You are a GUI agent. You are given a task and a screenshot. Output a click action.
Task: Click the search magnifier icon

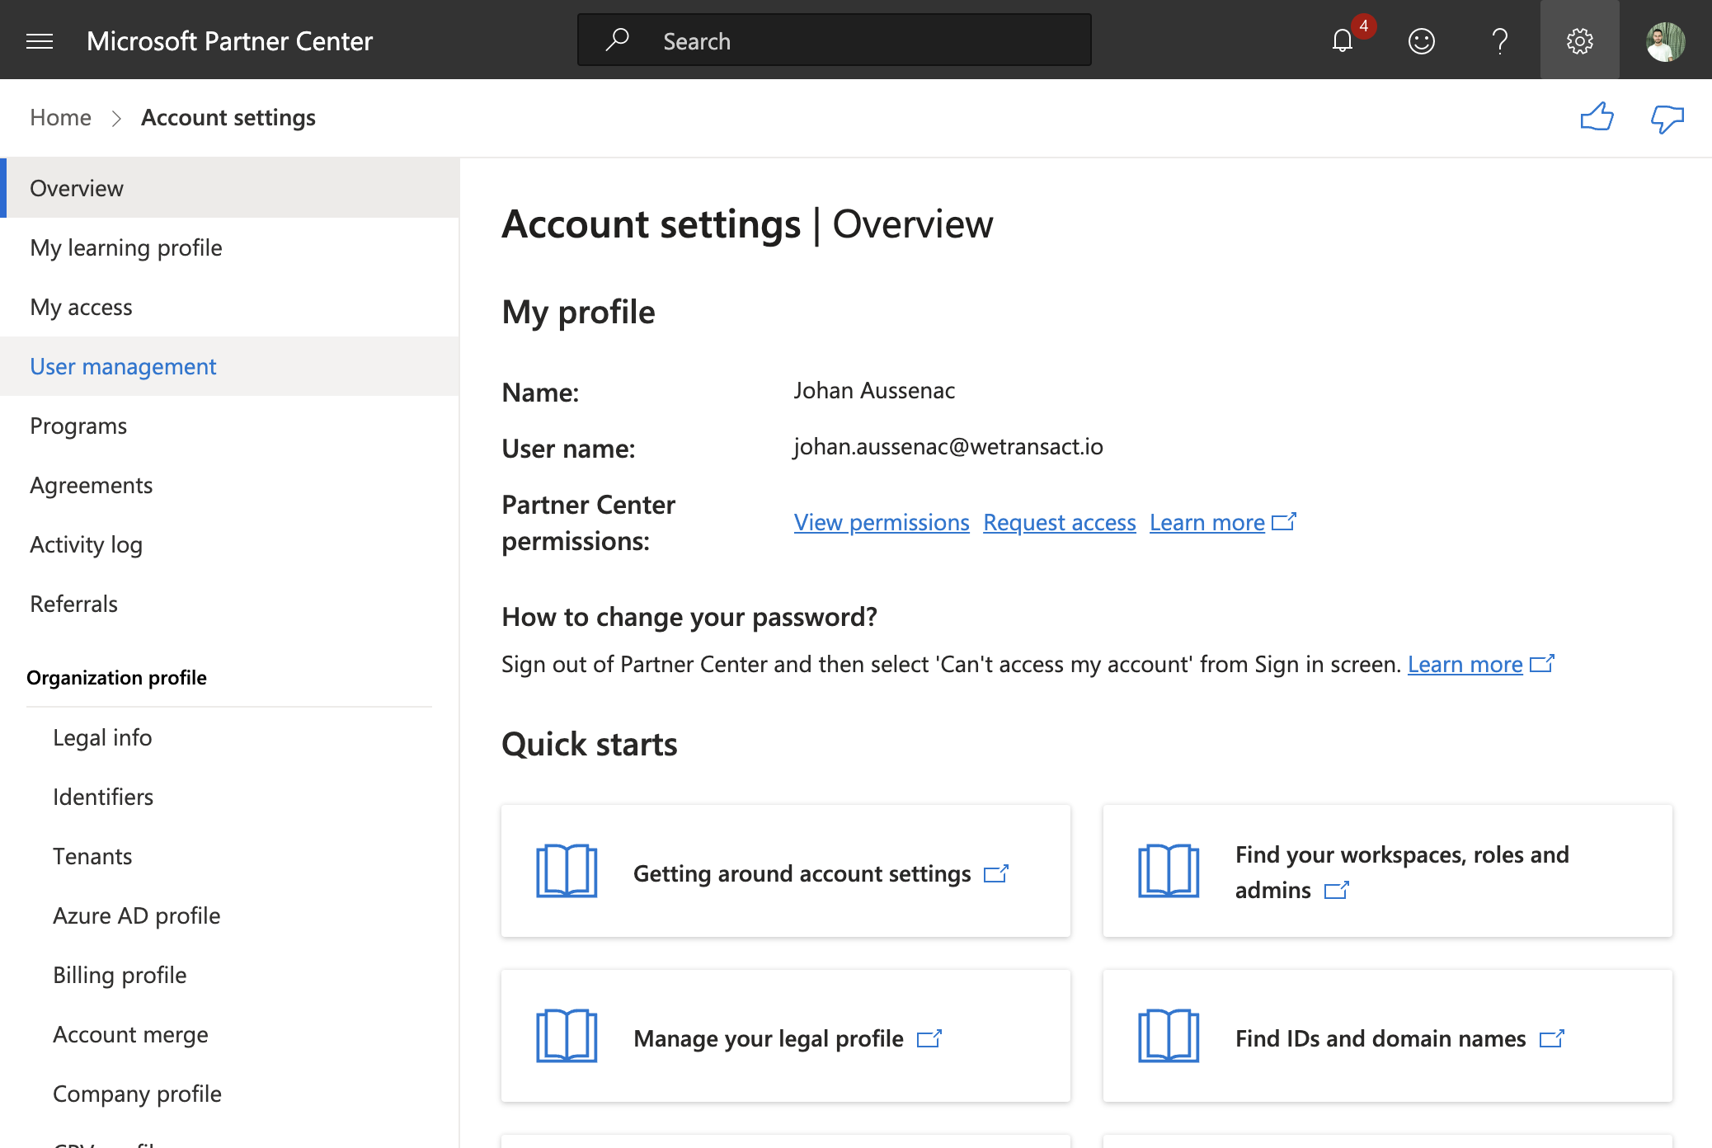tap(617, 40)
